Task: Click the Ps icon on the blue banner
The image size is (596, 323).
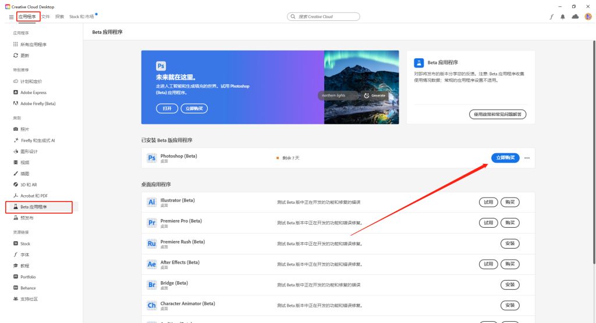Action: (x=161, y=66)
